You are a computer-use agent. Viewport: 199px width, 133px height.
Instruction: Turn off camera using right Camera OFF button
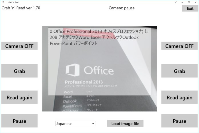point(179,46)
